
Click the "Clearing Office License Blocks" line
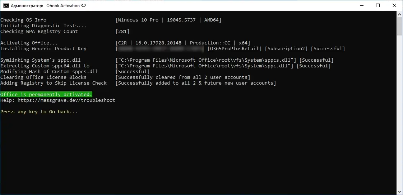coord(43,77)
